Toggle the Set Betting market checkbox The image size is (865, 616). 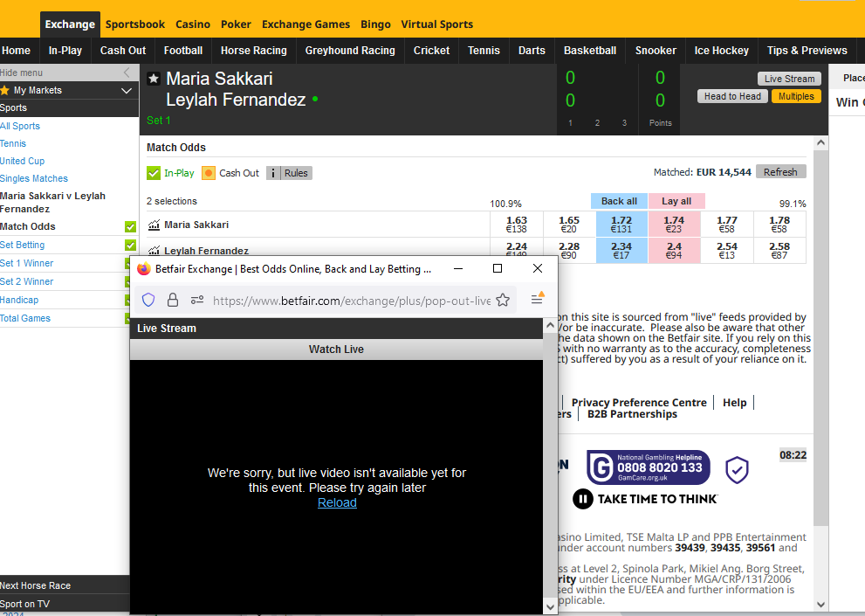[130, 245]
